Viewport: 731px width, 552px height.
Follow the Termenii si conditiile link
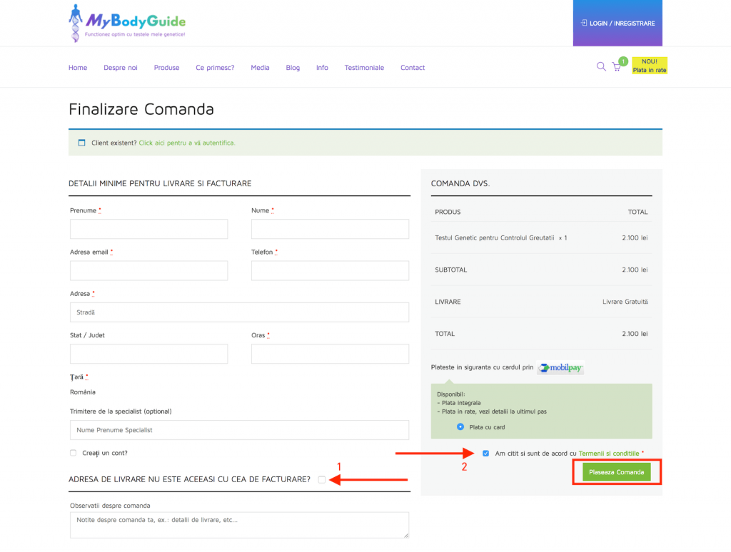pyautogui.click(x=609, y=453)
